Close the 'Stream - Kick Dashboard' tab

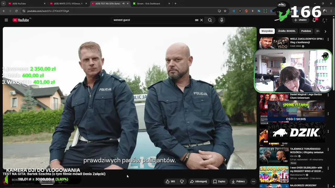click(169, 4)
